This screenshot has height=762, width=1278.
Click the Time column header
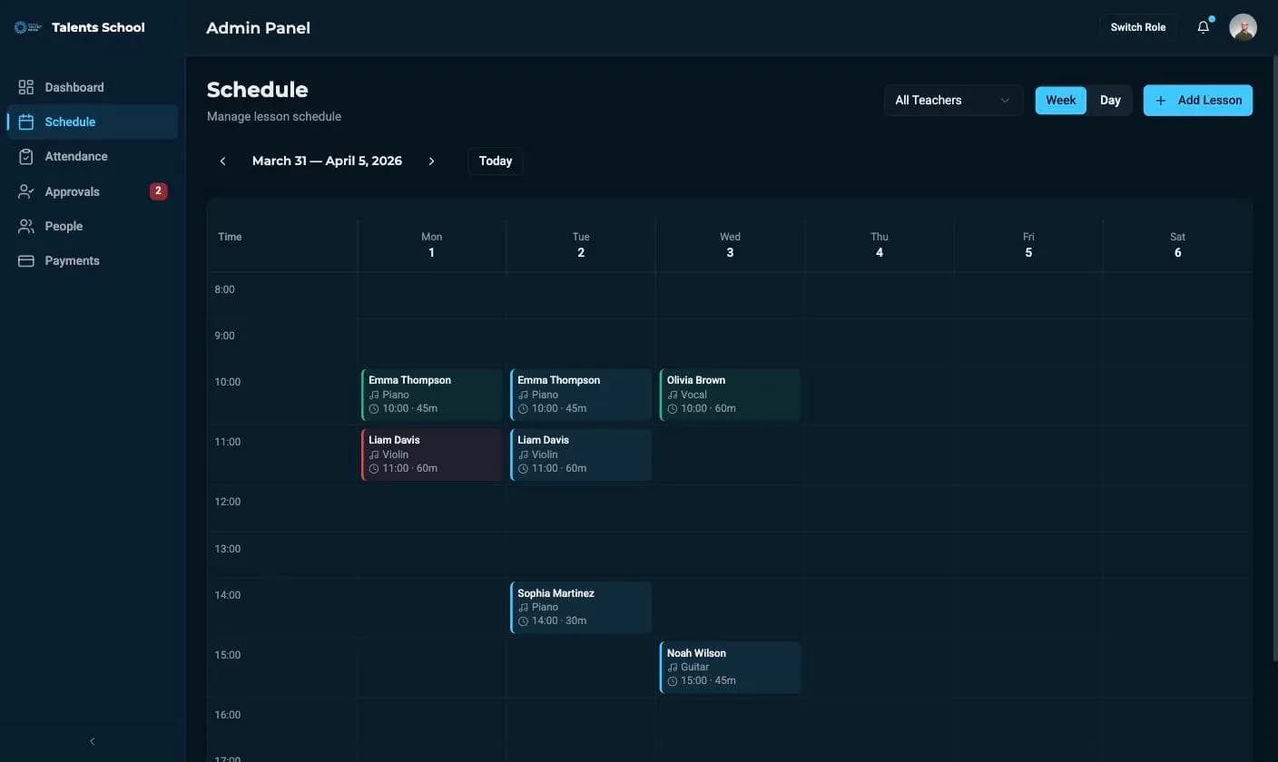pyautogui.click(x=230, y=237)
